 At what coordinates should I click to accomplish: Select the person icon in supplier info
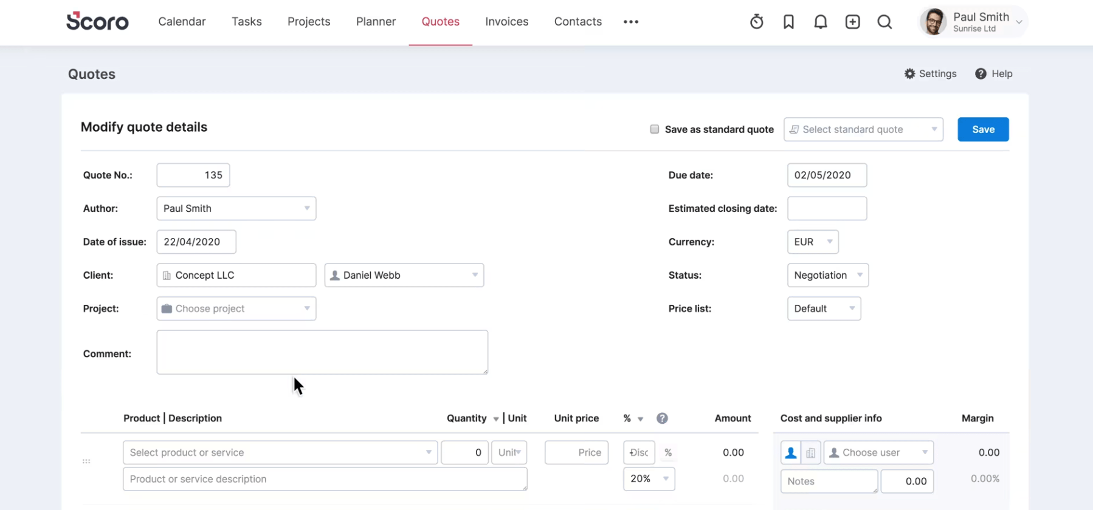coord(790,453)
